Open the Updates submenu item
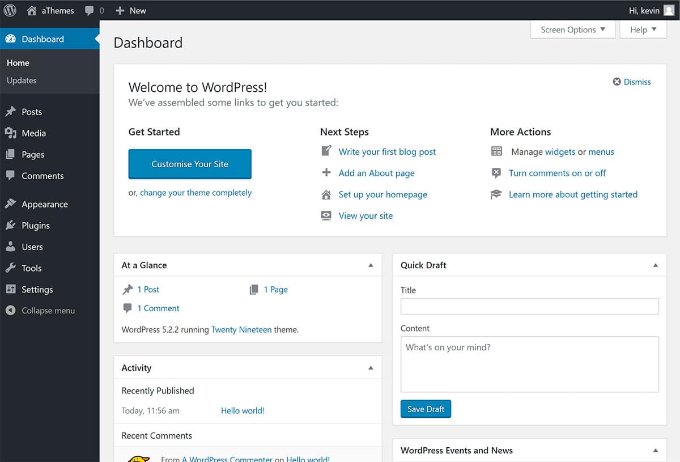 (22, 80)
